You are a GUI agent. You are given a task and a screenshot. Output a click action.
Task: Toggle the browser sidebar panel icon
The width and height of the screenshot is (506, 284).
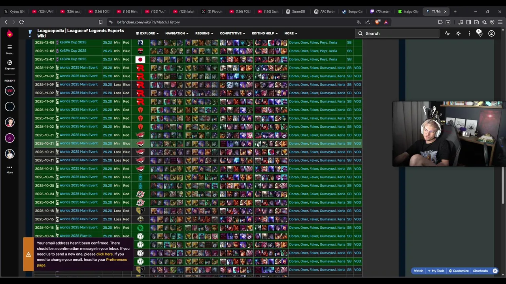click(468, 22)
